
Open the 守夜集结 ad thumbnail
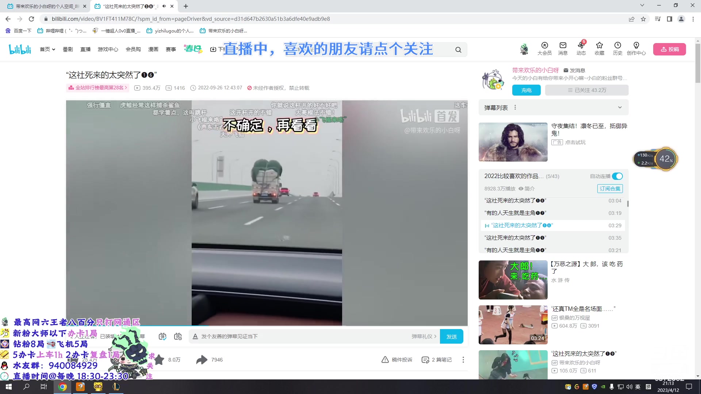(513, 142)
